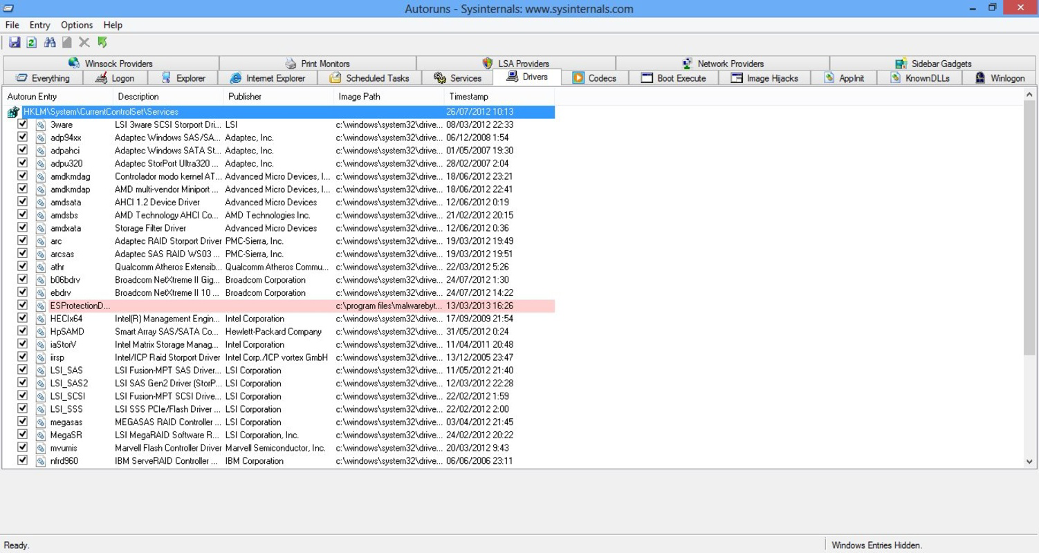Select the 'c:\program files\malwarebyt...' image path

coord(389,306)
